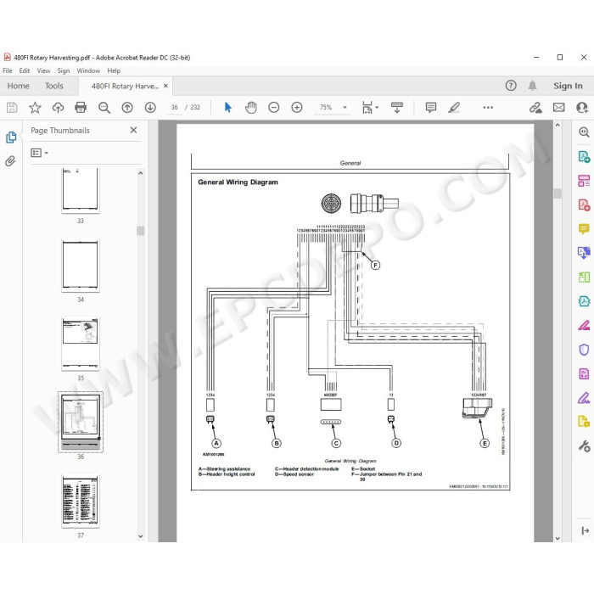Click the page number input field
This screenshot has width=594, height=594.
174,108
